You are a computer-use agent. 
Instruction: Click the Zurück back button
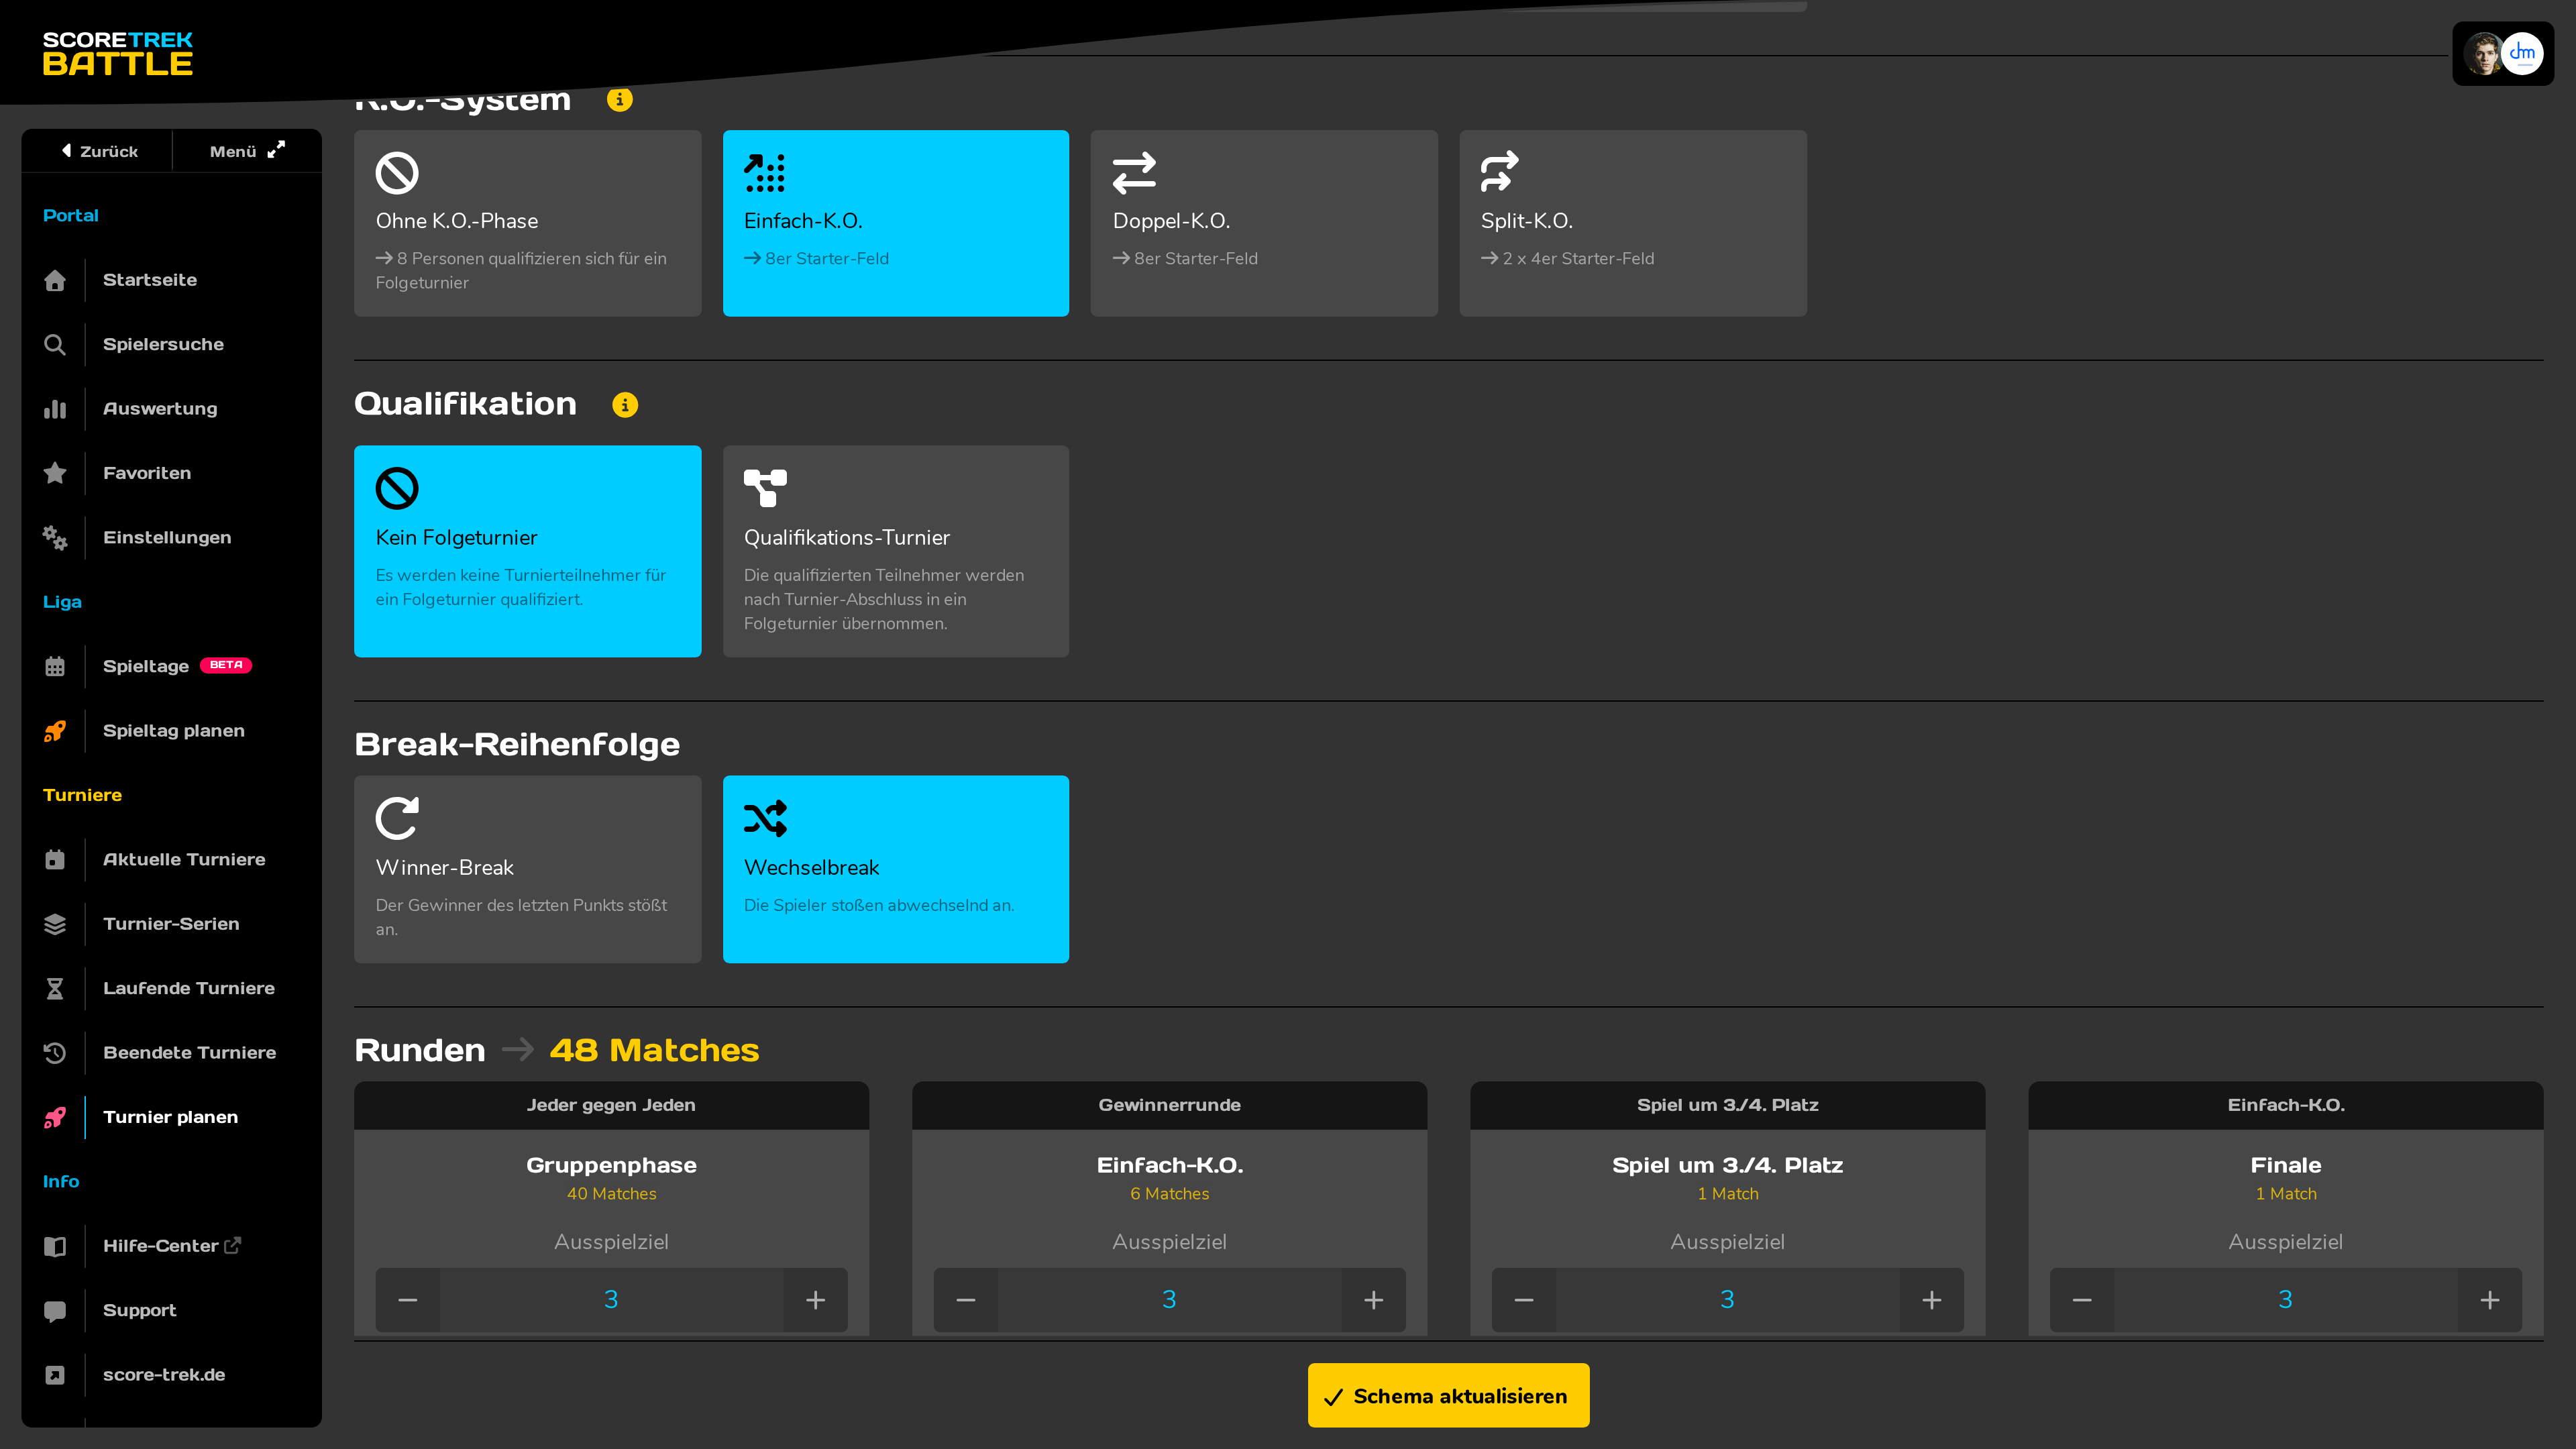point(98,151)
